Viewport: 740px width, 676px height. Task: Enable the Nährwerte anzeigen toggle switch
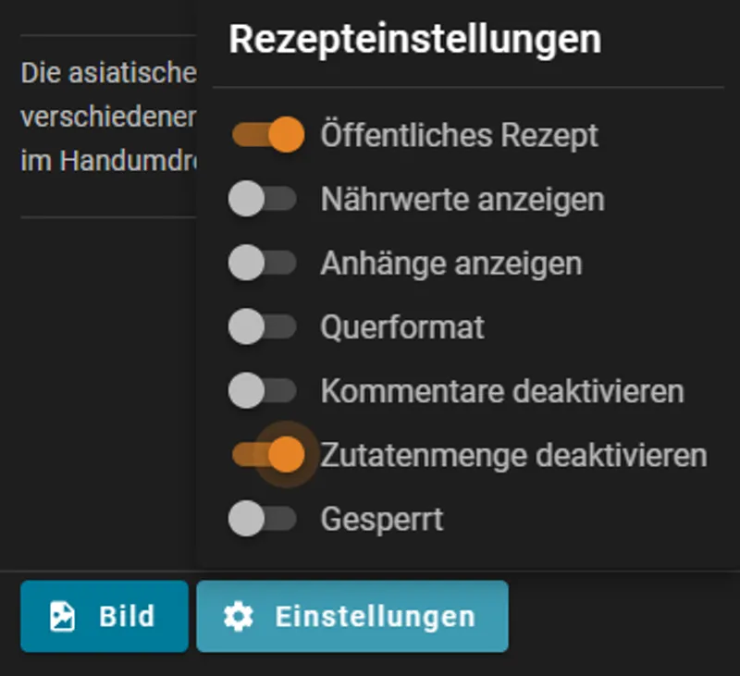[x=263, y=199]
